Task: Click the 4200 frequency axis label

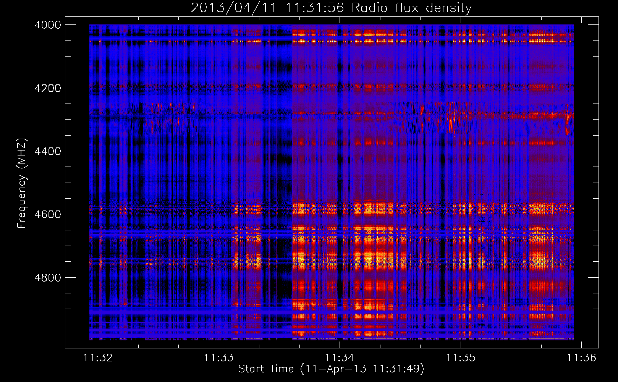Action: click(x=48, y=88)
